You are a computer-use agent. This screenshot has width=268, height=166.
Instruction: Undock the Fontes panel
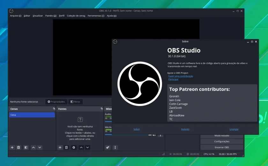coord(102,109)
